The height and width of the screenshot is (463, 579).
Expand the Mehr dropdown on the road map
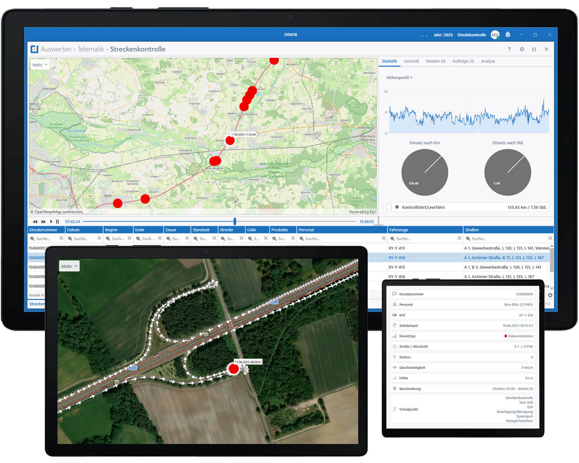(40, 65)
